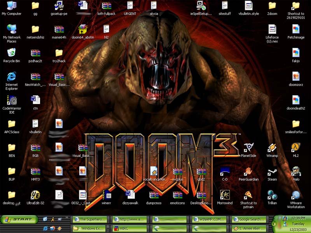Open the vocaltrance96k playlist file
311x233 pixels.
click(x=154, y=174)
